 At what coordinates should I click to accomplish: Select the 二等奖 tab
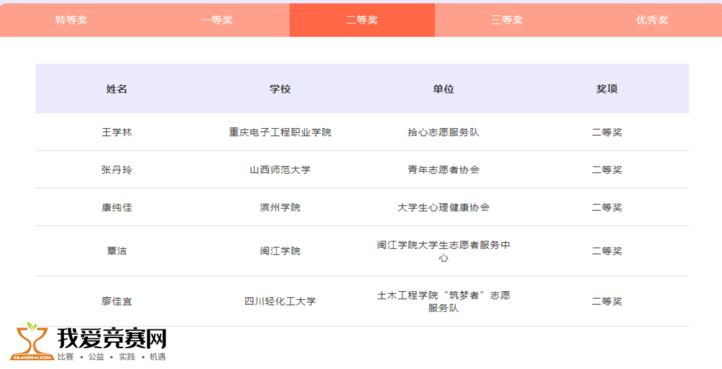click(362, 20)
